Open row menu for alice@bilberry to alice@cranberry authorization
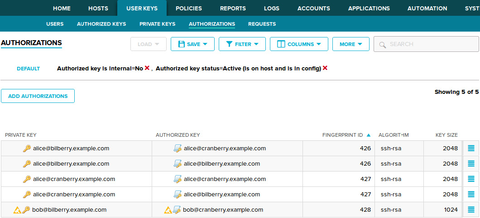480x218 pixels. click(471, 148)
